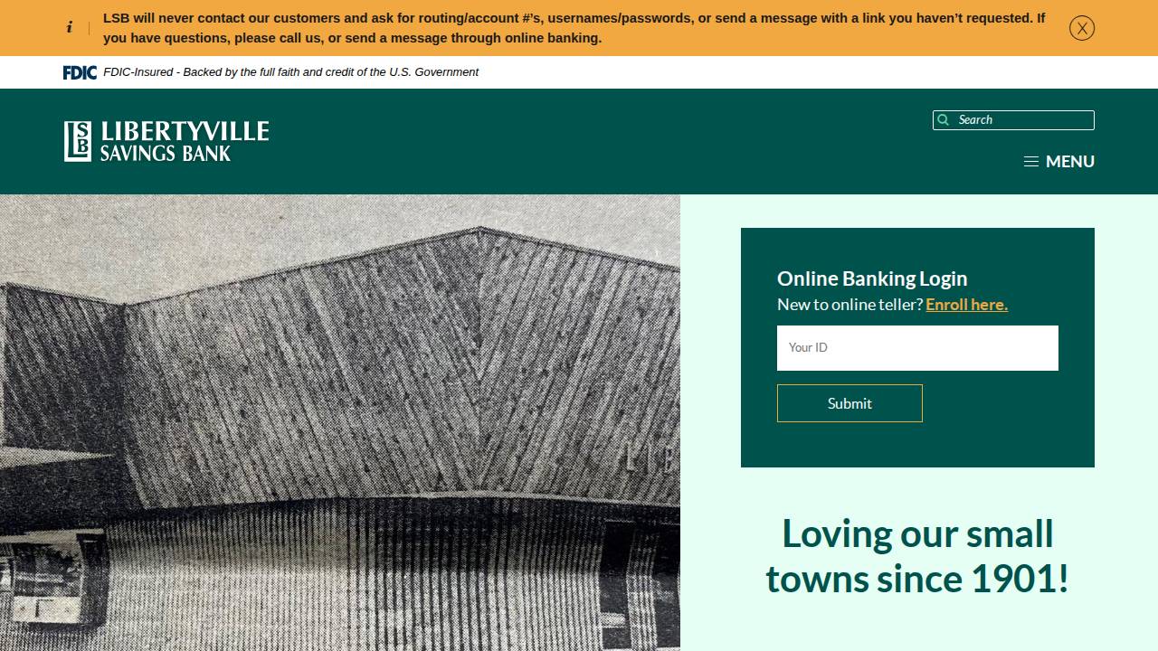The image size is (1158, 651).
Task: Click the Online Banking Login heading
Action: (872, 278)
